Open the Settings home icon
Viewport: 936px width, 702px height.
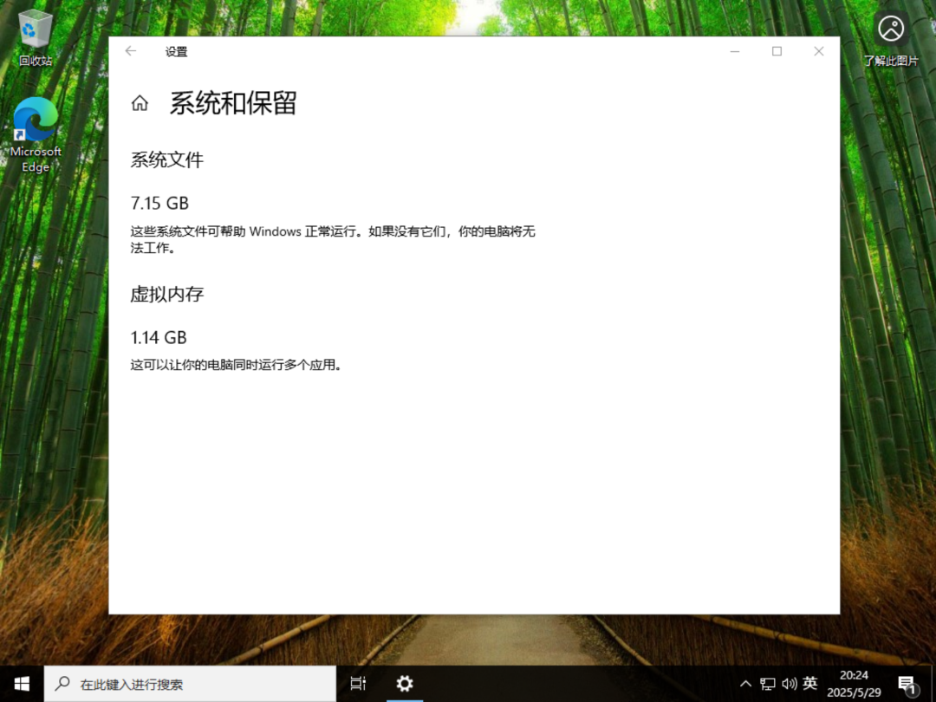tap(140, 103)
